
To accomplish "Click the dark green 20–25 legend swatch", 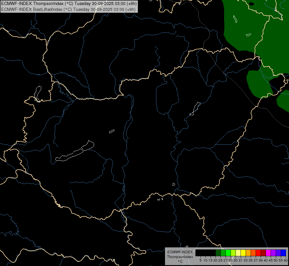I will pyautogui.click(x=218, y=253).
